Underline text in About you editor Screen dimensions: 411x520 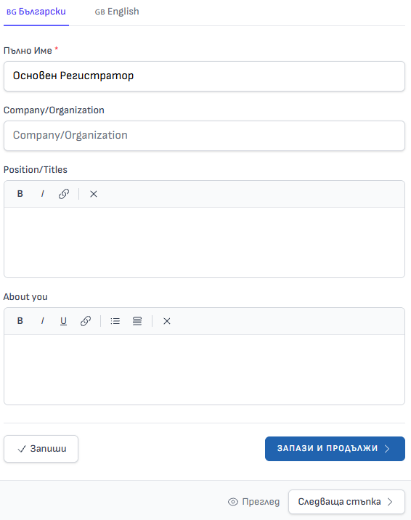point(63,321)
